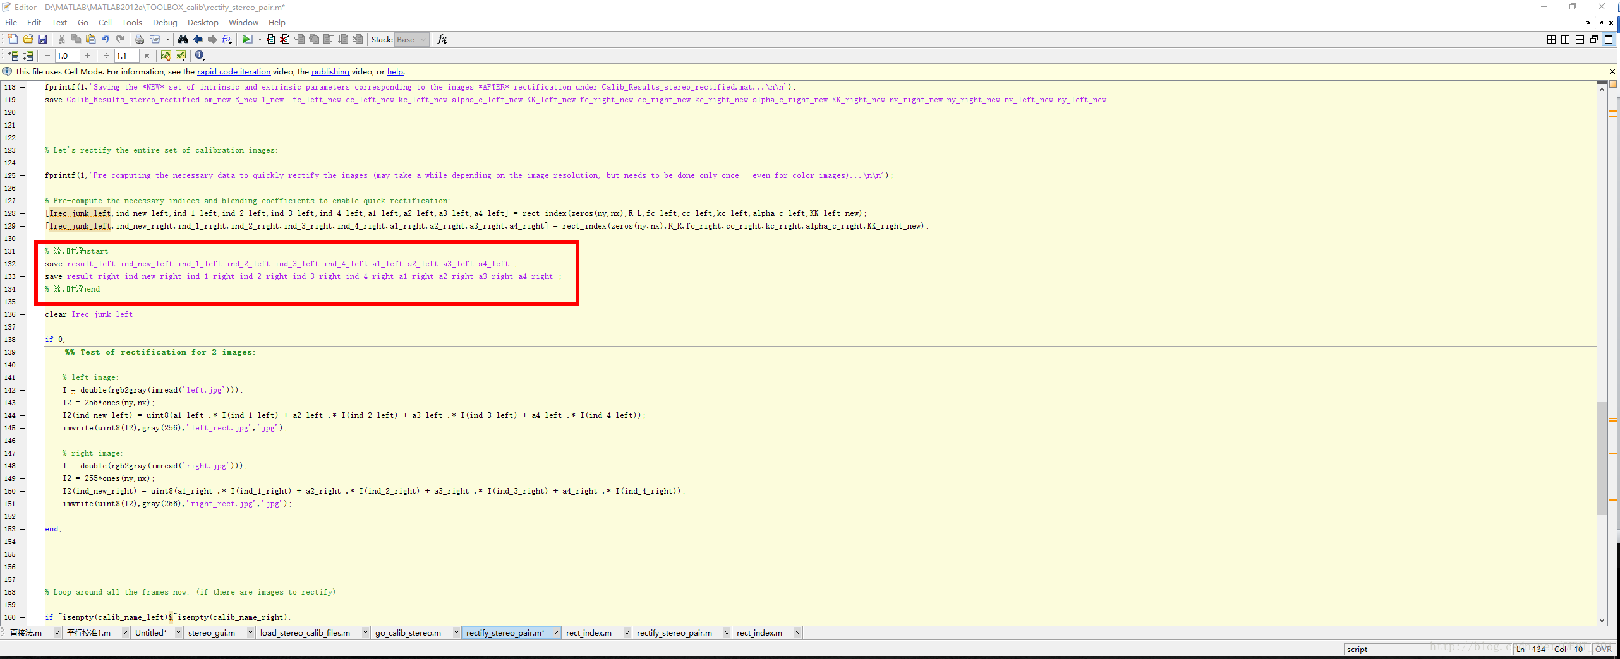Switch to the go_calib_stereo.m tab
The height and width of the screenshot is (659, 1620).
tap(408, 632)
